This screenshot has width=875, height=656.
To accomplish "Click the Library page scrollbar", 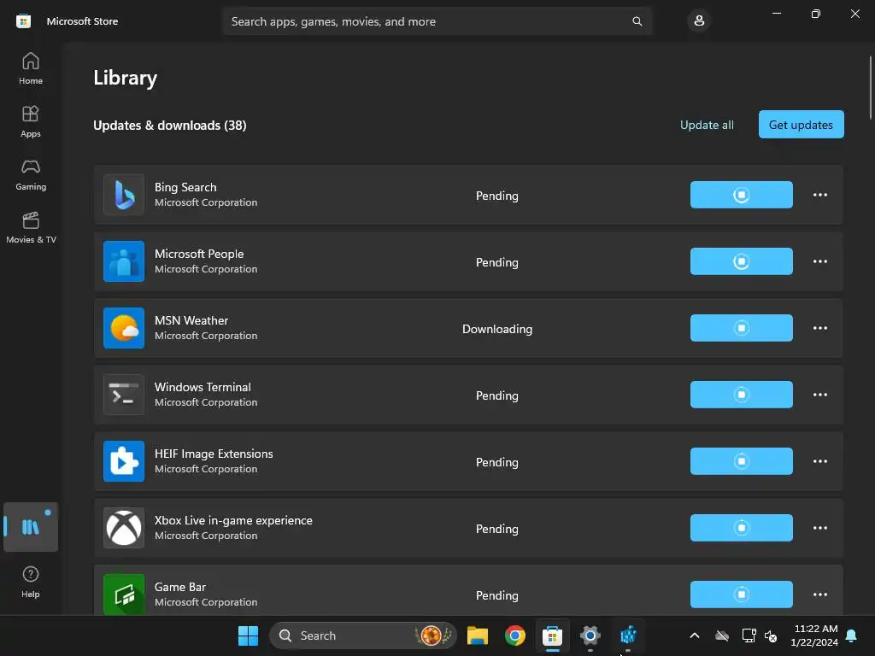I will [870, 87].
